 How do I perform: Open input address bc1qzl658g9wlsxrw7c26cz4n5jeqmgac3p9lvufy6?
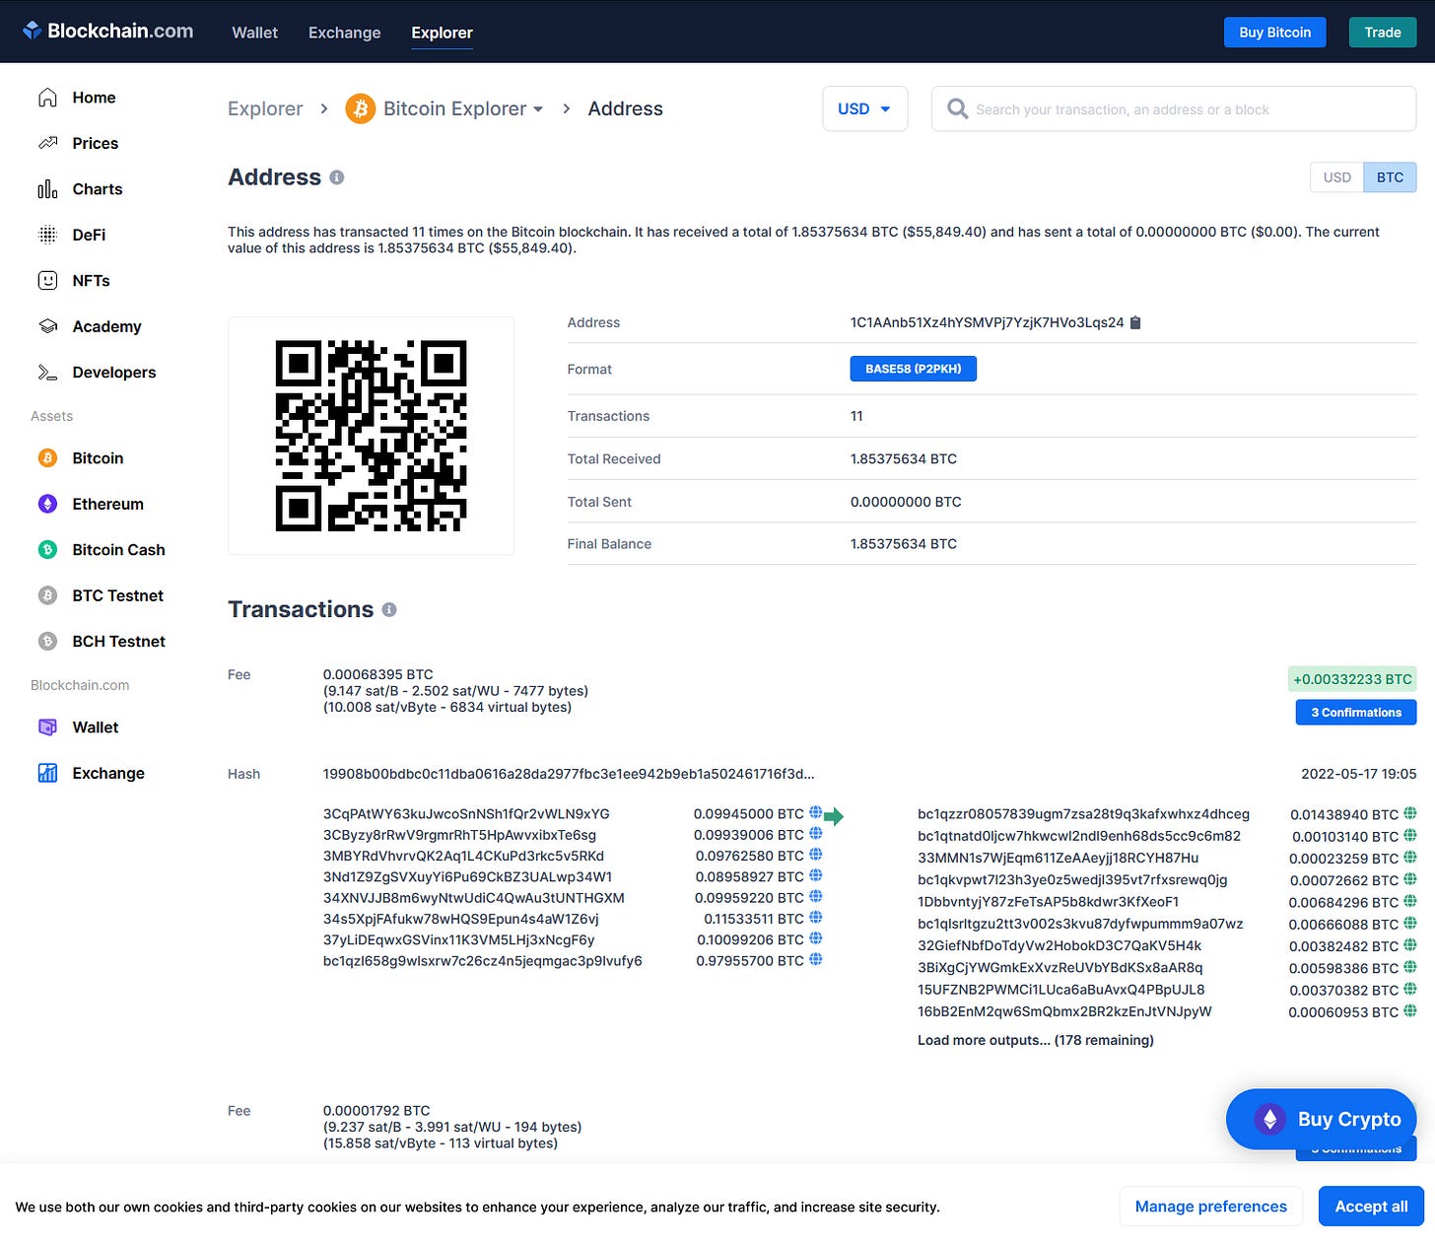tap(482, 961)
